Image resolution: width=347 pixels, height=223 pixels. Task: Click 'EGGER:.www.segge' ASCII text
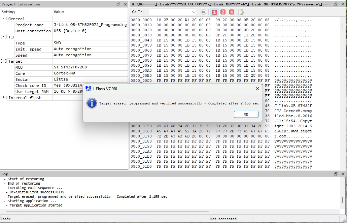pos(293,131)
